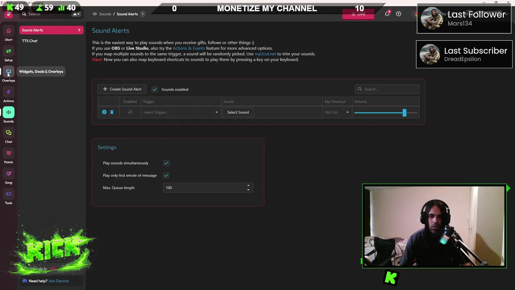Click the Join Discord link
The width and height of the screenshot is (515, 290).
pos(58,281)
